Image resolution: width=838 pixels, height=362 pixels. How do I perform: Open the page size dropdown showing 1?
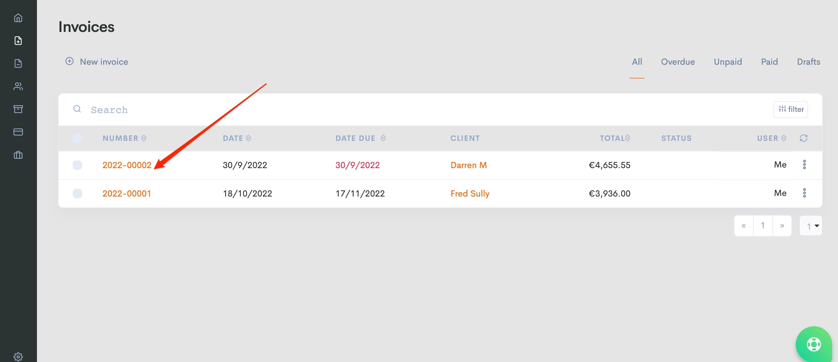click(x=811, y=226)
